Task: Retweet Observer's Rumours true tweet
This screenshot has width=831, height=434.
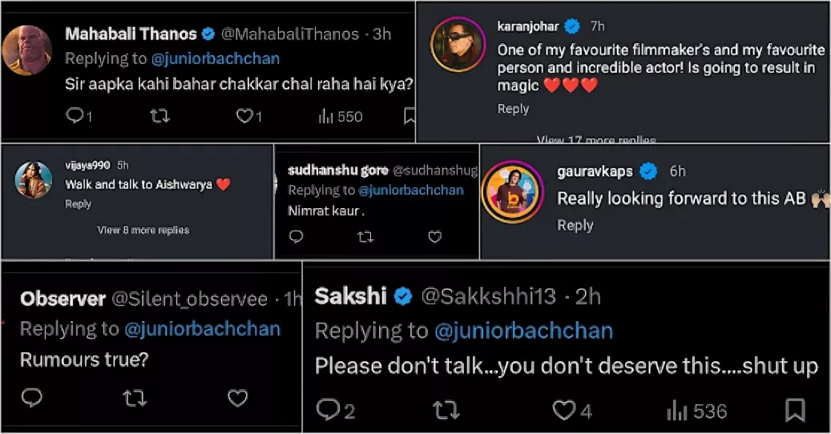Action: 133,398
